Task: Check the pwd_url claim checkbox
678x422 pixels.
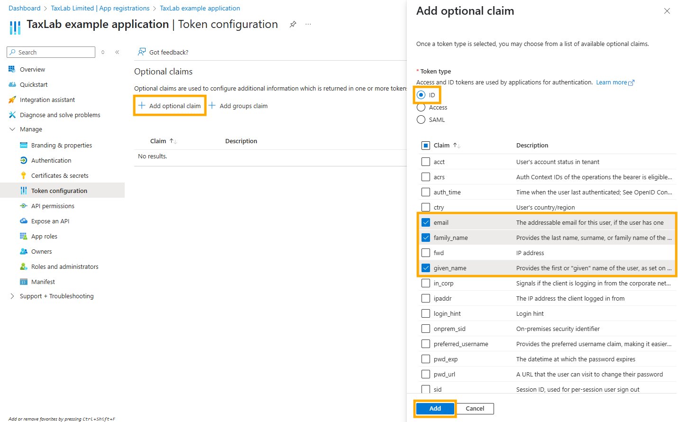Action: [426, 374]
